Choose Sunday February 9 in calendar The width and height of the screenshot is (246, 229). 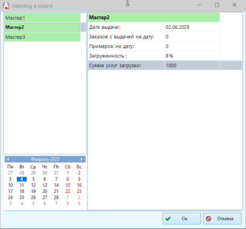click(x=79, y=179)
